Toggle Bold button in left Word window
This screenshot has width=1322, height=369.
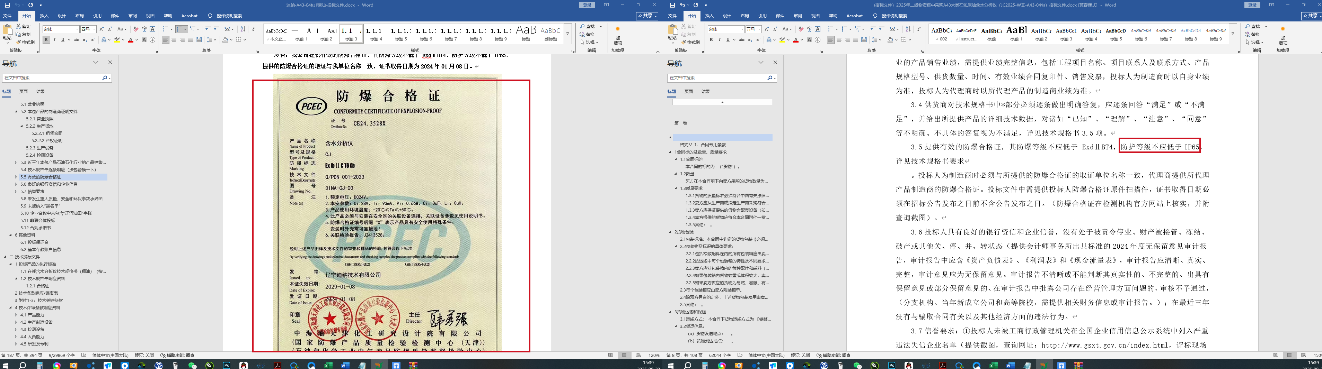click(x=46, y=40)
